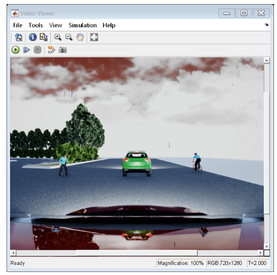The image size is (277, 275).
Task: Open the Help menu
Action: pos(109,25)
